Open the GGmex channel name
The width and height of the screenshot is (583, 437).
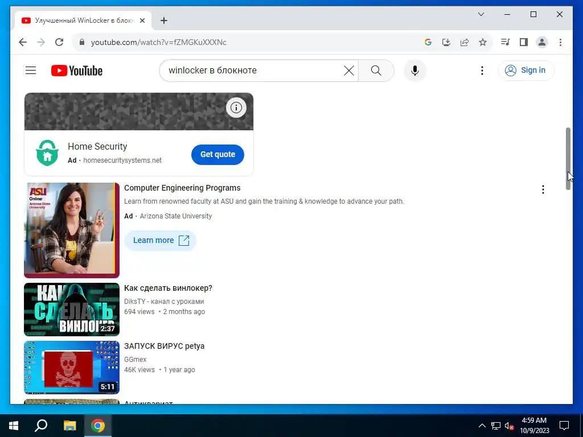(x=136, y=360)
